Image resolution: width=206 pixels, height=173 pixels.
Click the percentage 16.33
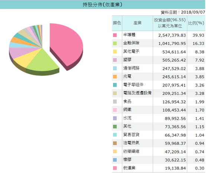(x=199, y=43)
